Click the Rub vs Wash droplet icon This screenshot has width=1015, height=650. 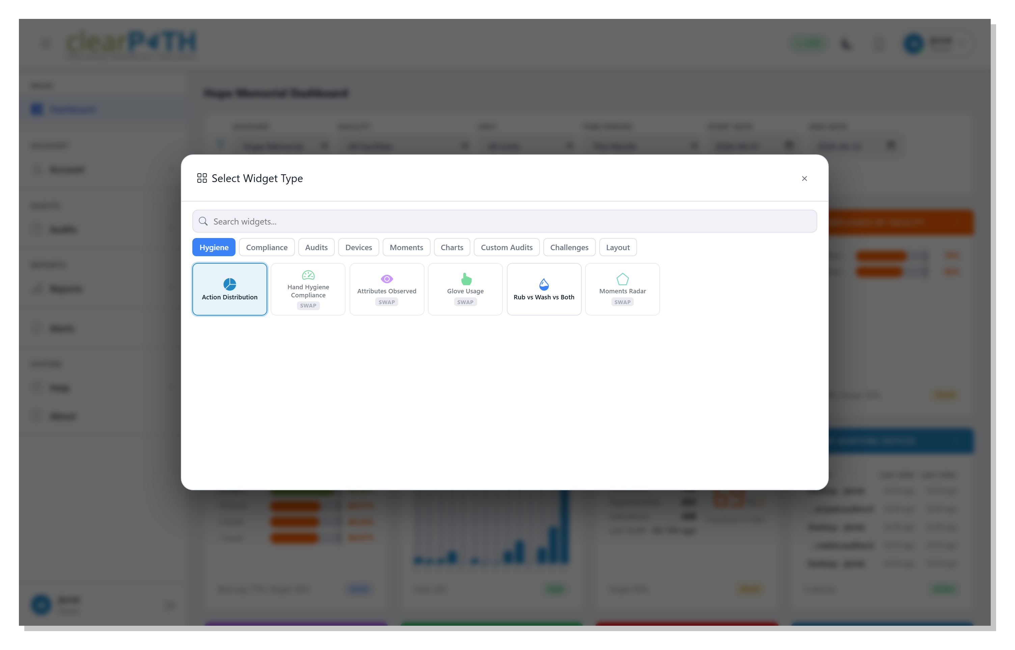(x=544, y=284)
